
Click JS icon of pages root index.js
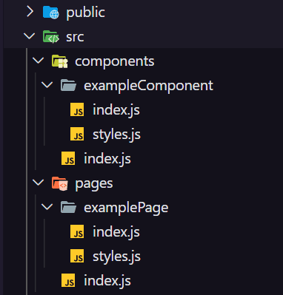click(x=68, y=280)
